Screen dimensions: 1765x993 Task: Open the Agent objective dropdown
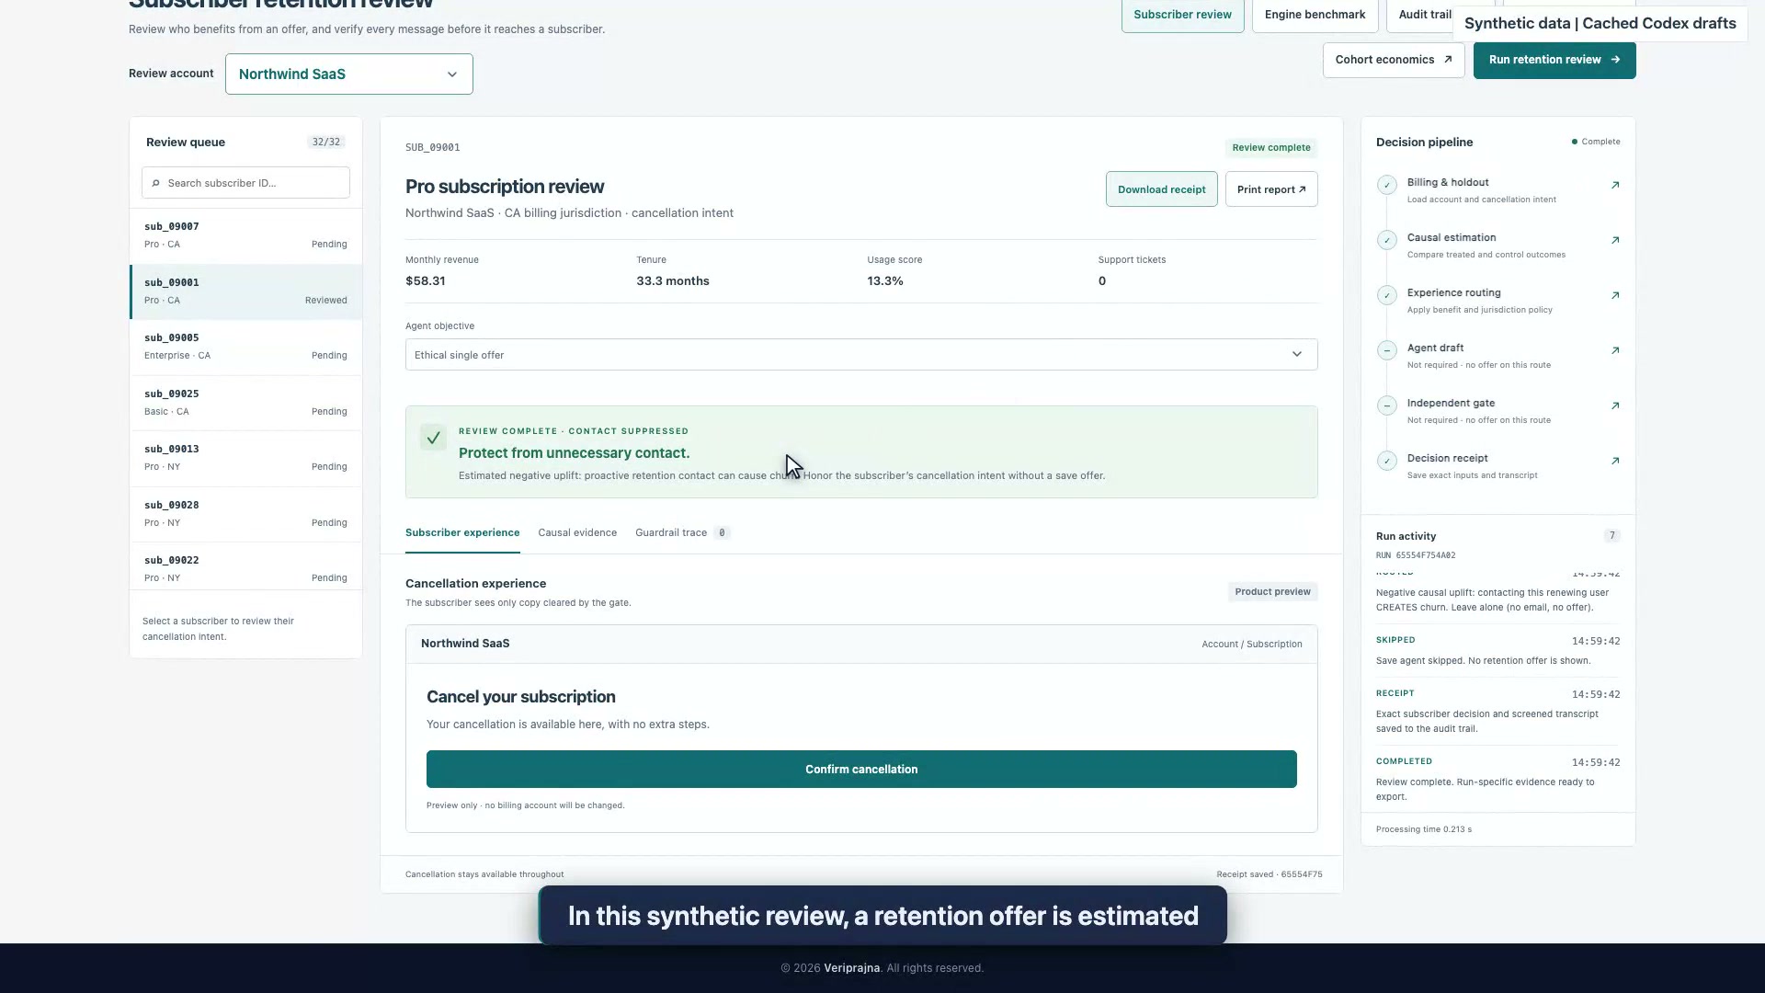[861, 355]
